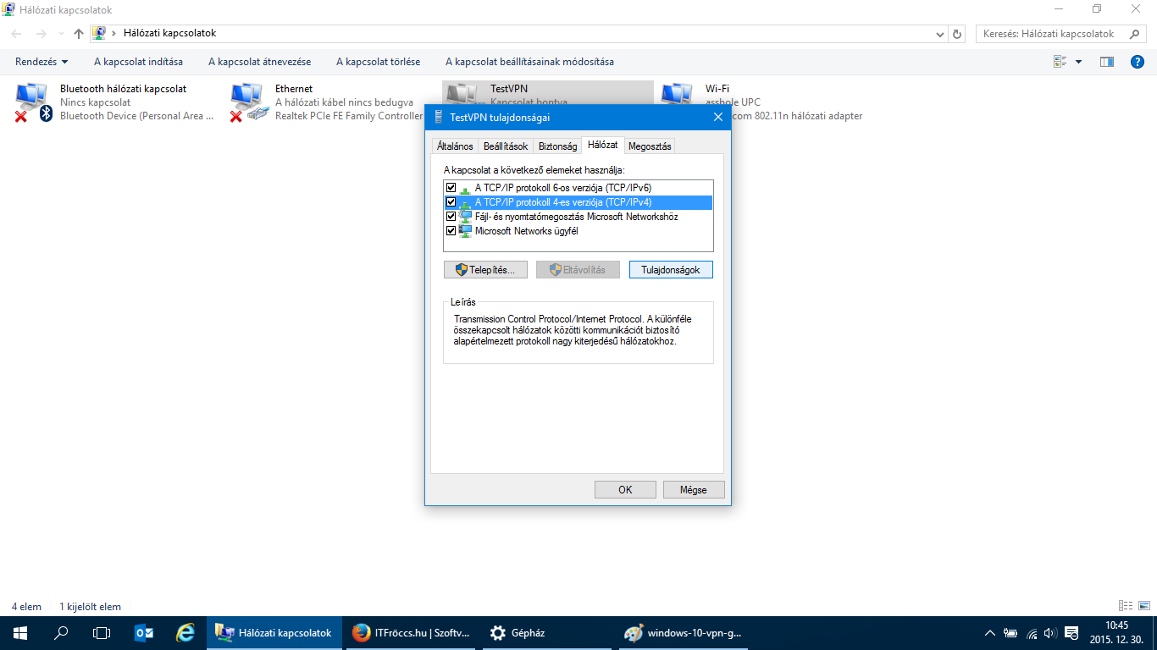Expand the address bar history dropdown
Screen dimensions: 1157x650
tap(940, 34)
